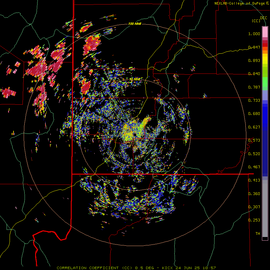This screenshot has height=270, width=270.
Task: Click the 0.520 scale value
Action: 254,154
